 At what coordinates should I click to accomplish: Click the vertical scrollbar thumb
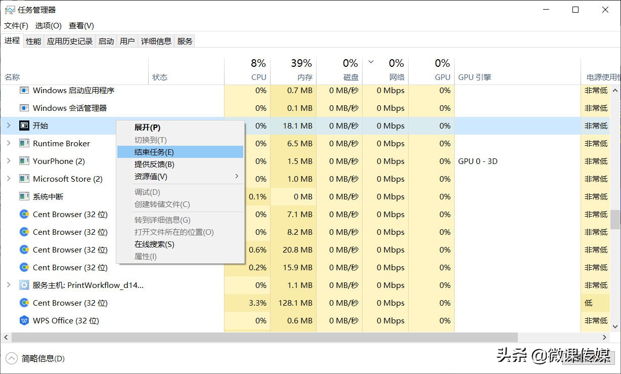pyautogui.click(x=615, y=220)
